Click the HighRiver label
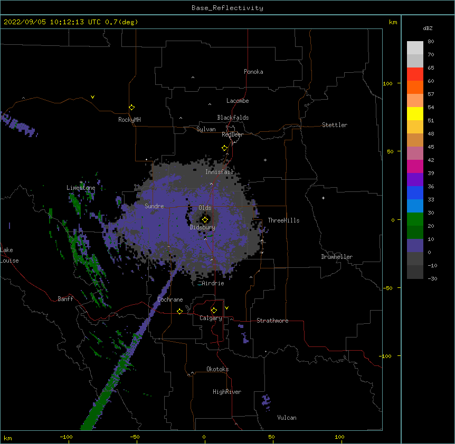The width and height of the screenshot is (455, 444). click(x=227, y=392)
